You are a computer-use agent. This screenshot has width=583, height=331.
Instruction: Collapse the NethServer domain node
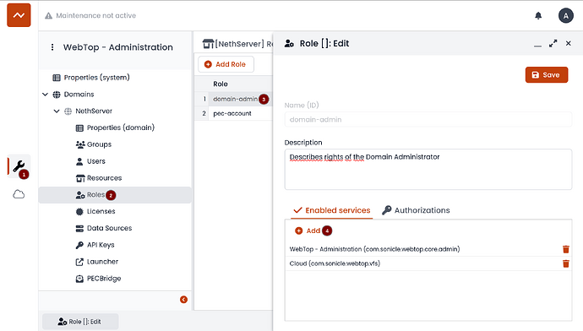point(57,111)
